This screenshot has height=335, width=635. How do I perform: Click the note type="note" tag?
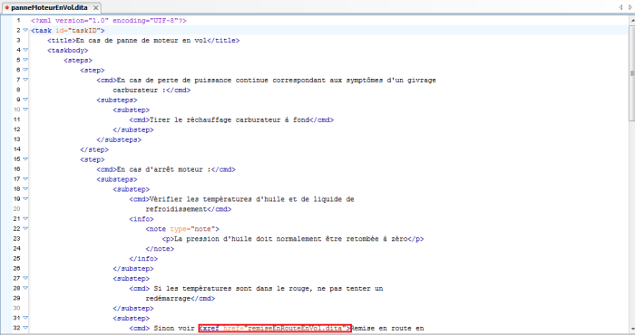click(x=182, y=229)
